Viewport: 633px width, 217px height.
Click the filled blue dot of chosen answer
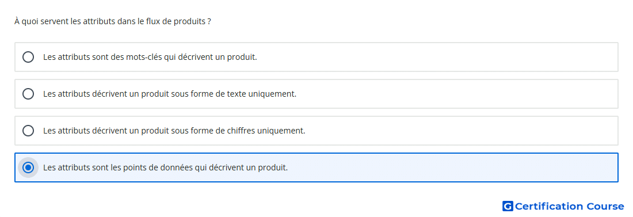point(28,167)
